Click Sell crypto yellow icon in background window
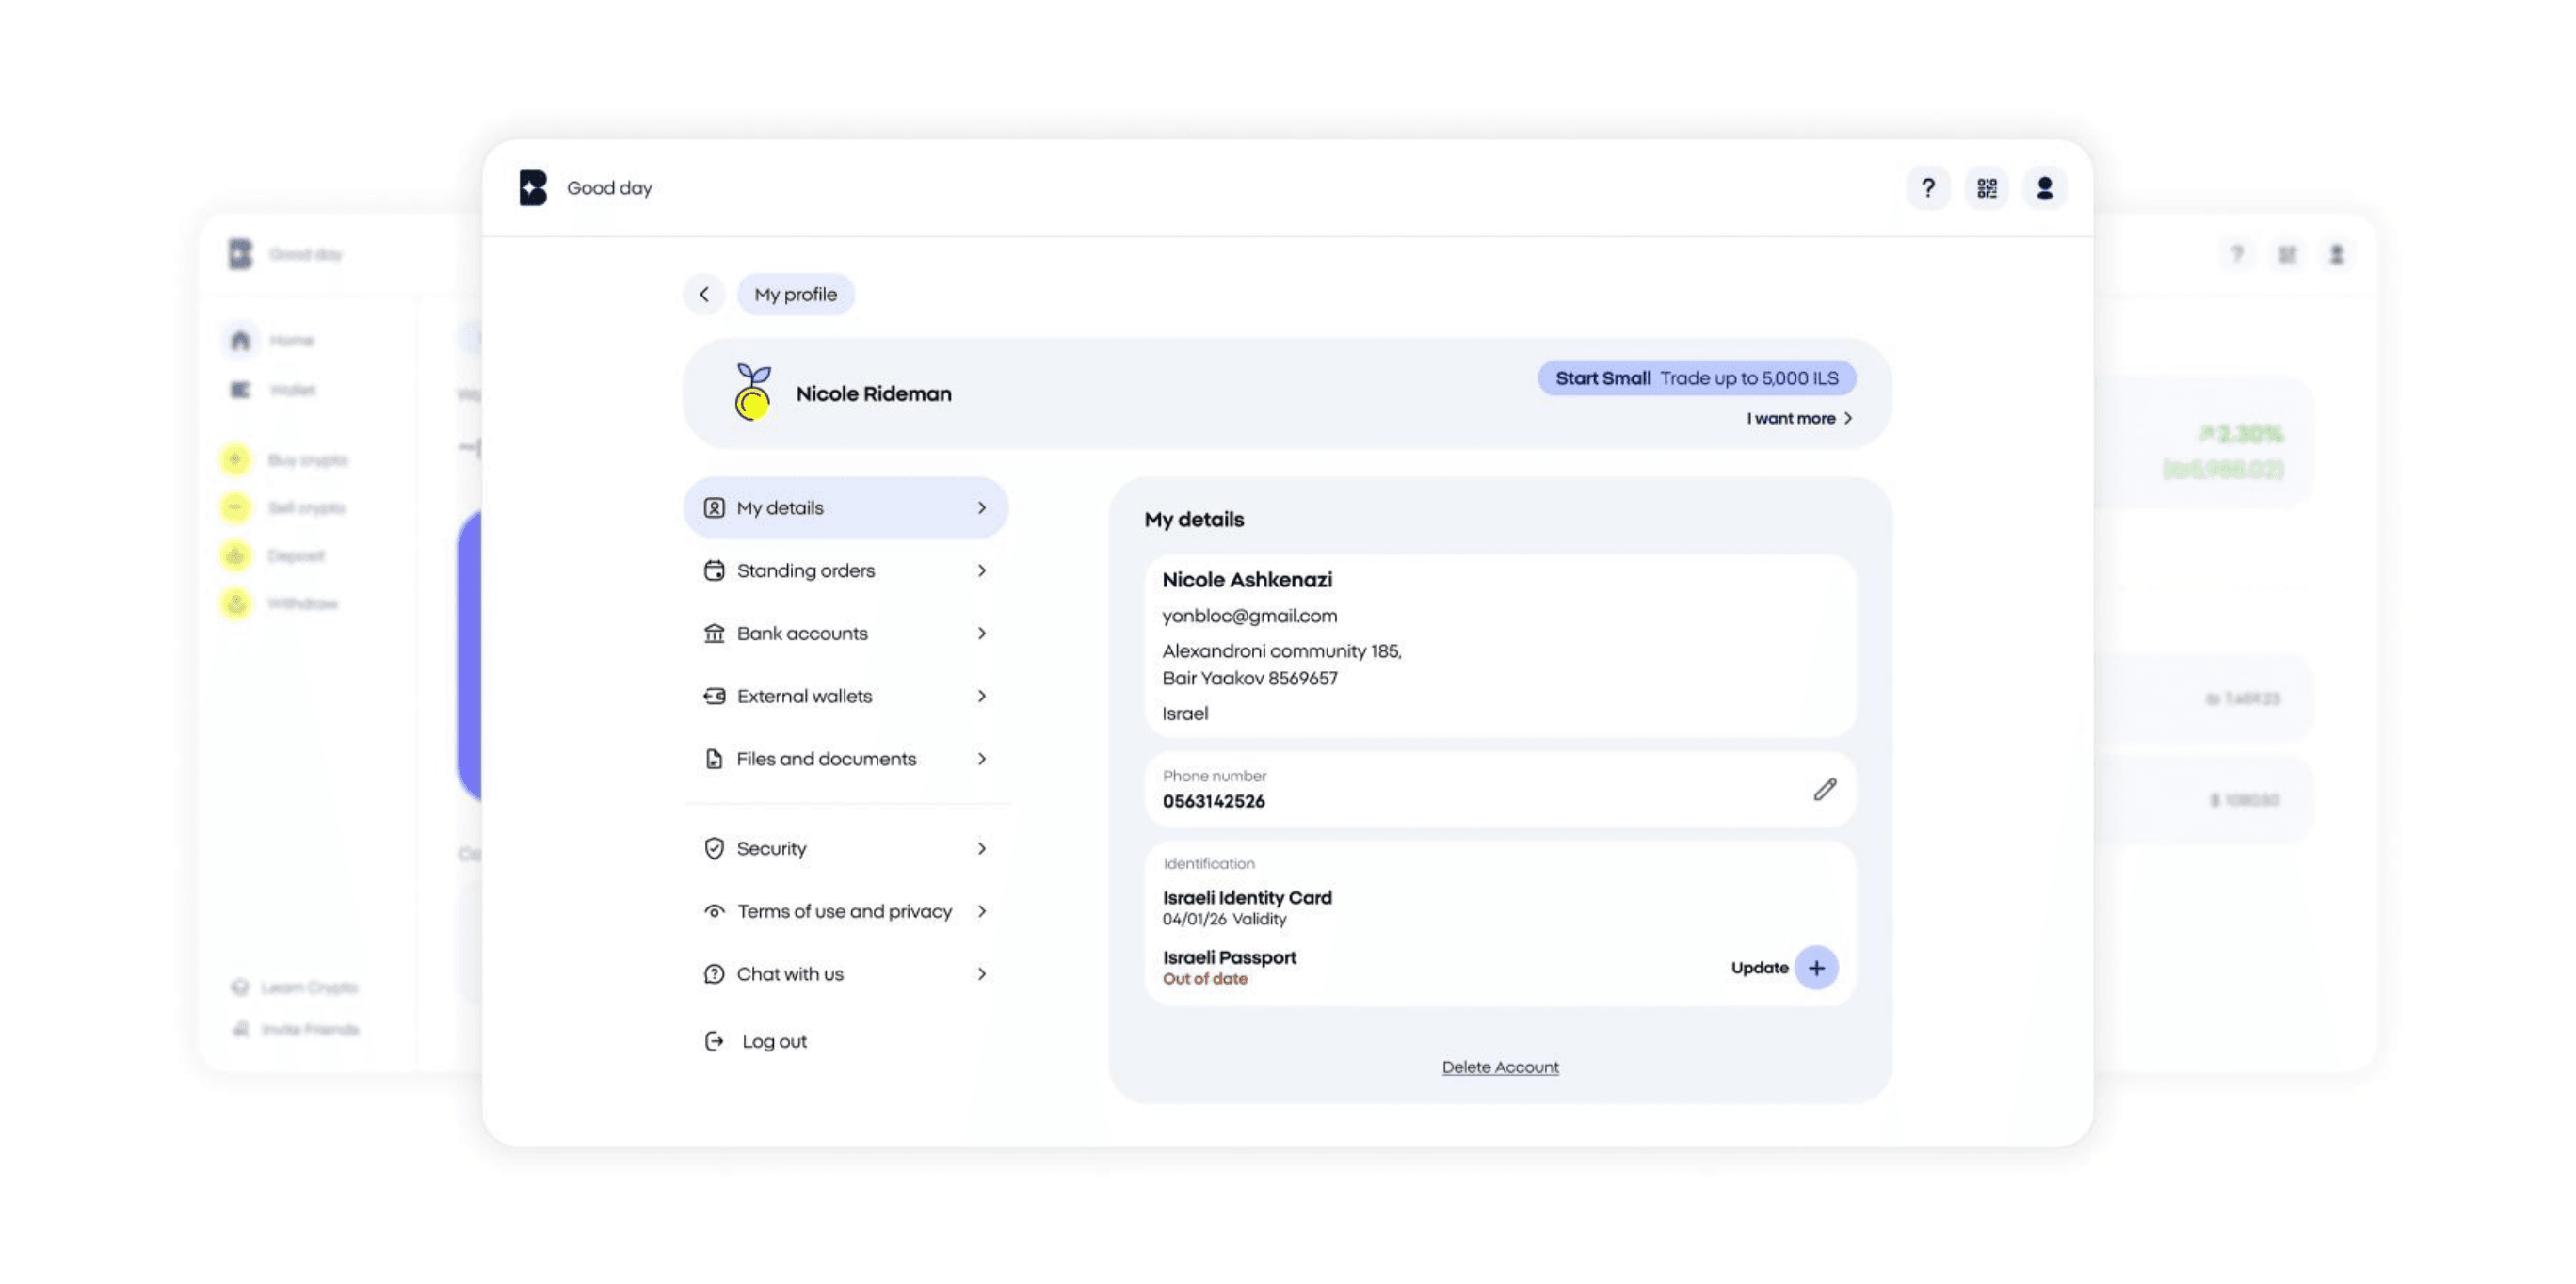This screenshot has width=2576, height=1284. point(235,507)
